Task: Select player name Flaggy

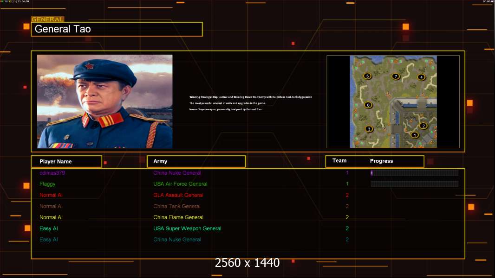Action: tap(47, 184)
